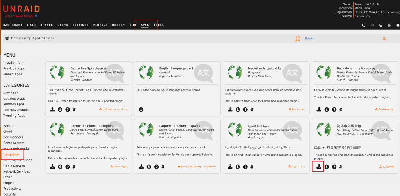Go to the Settings tab
The width and height of the screenshot is (400, 196).
[x=80, y=25]
